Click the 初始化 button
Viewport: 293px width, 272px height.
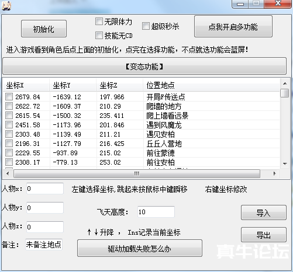[x=44, y=29]
